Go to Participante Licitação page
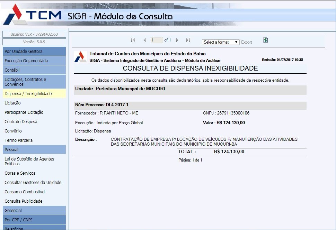Viewport: 336px width, 230px height. pos(24,112)
